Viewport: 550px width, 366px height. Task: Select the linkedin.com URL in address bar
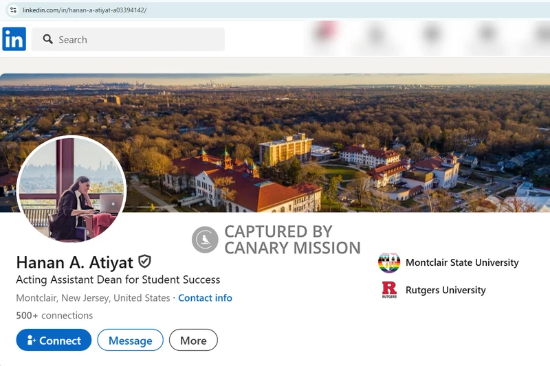point(84,10)
